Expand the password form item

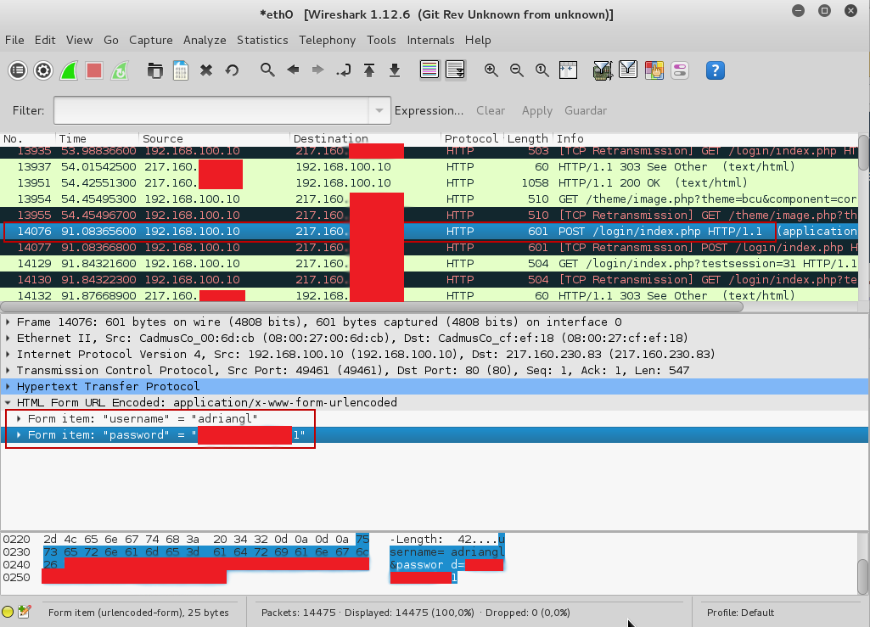tap(20, 434)
